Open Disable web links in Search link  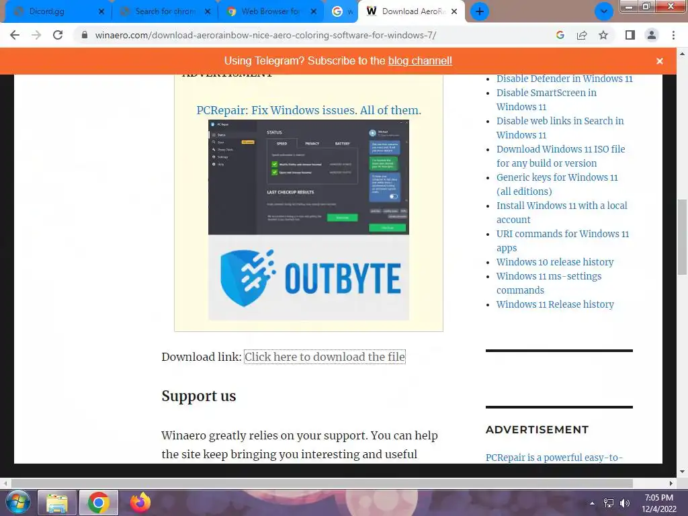[x=560, y=128]
